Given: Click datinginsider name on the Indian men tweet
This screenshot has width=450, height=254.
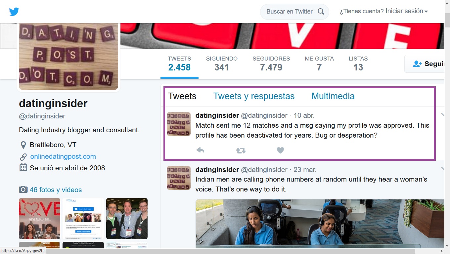Looking at the screenshot, I should pyautogui.click(x=217, y=170).
